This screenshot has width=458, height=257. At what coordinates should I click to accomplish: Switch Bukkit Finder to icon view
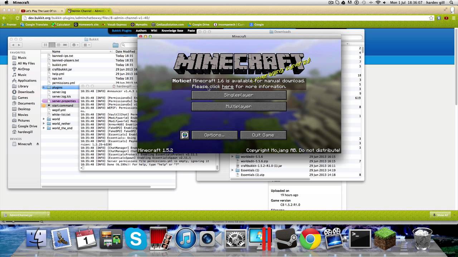point(45,45)
